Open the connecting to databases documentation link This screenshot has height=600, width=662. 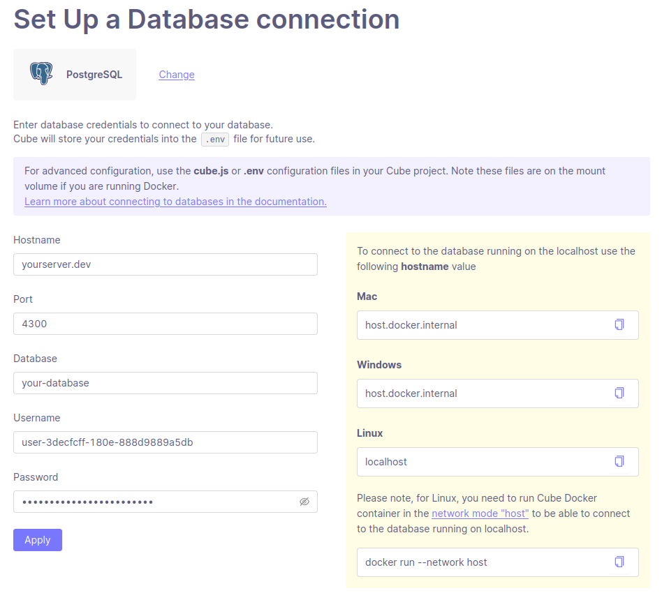(175, 202)
